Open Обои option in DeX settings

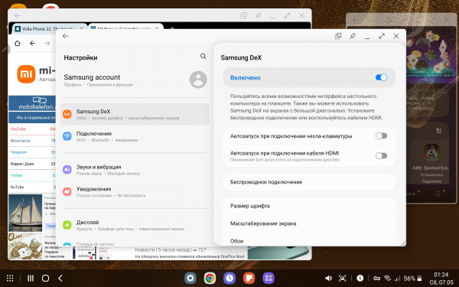[x=309, y=241]
